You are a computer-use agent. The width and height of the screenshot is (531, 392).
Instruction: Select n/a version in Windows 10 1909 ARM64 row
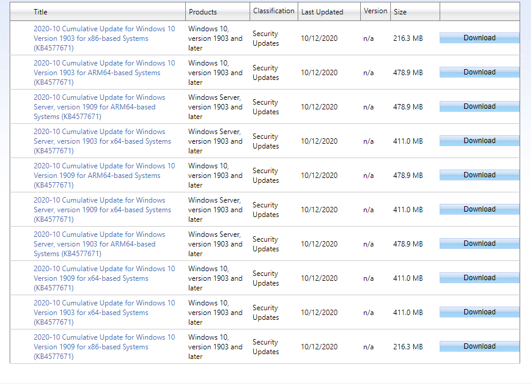[369, 176]
